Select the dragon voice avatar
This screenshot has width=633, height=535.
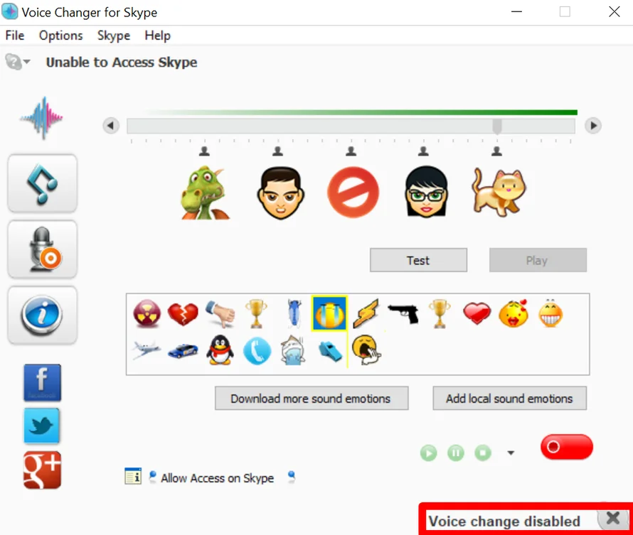point(205,193)
